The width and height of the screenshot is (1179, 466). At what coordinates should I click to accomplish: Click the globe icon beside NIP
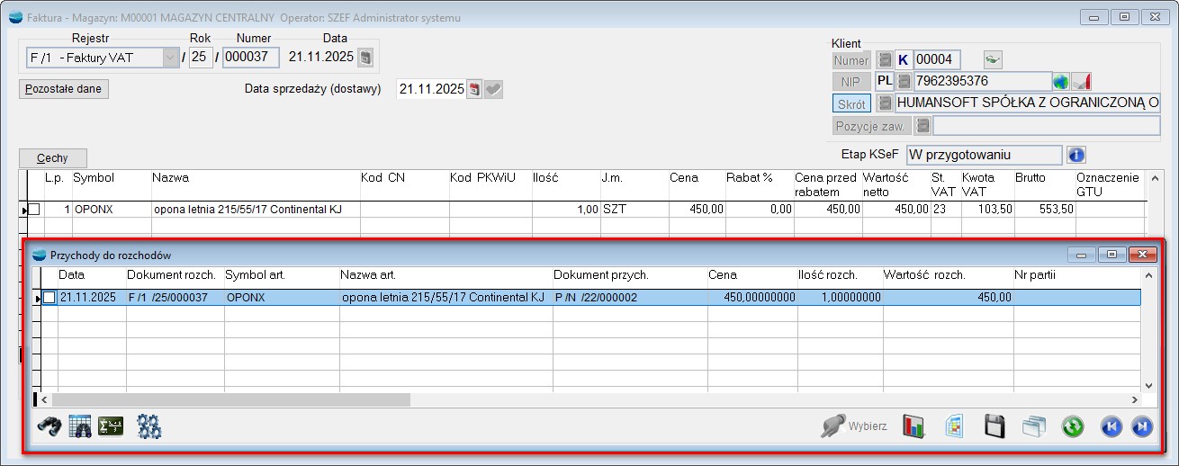(1061, 82)
